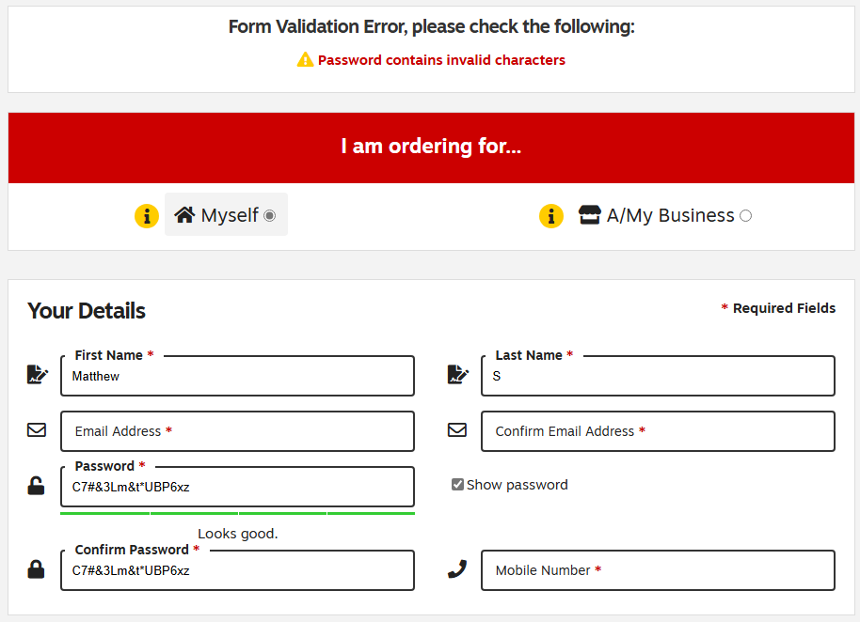Click the phone icon beside Mobile Number
This screenshot has width=860, height=622.
[457, 568]
